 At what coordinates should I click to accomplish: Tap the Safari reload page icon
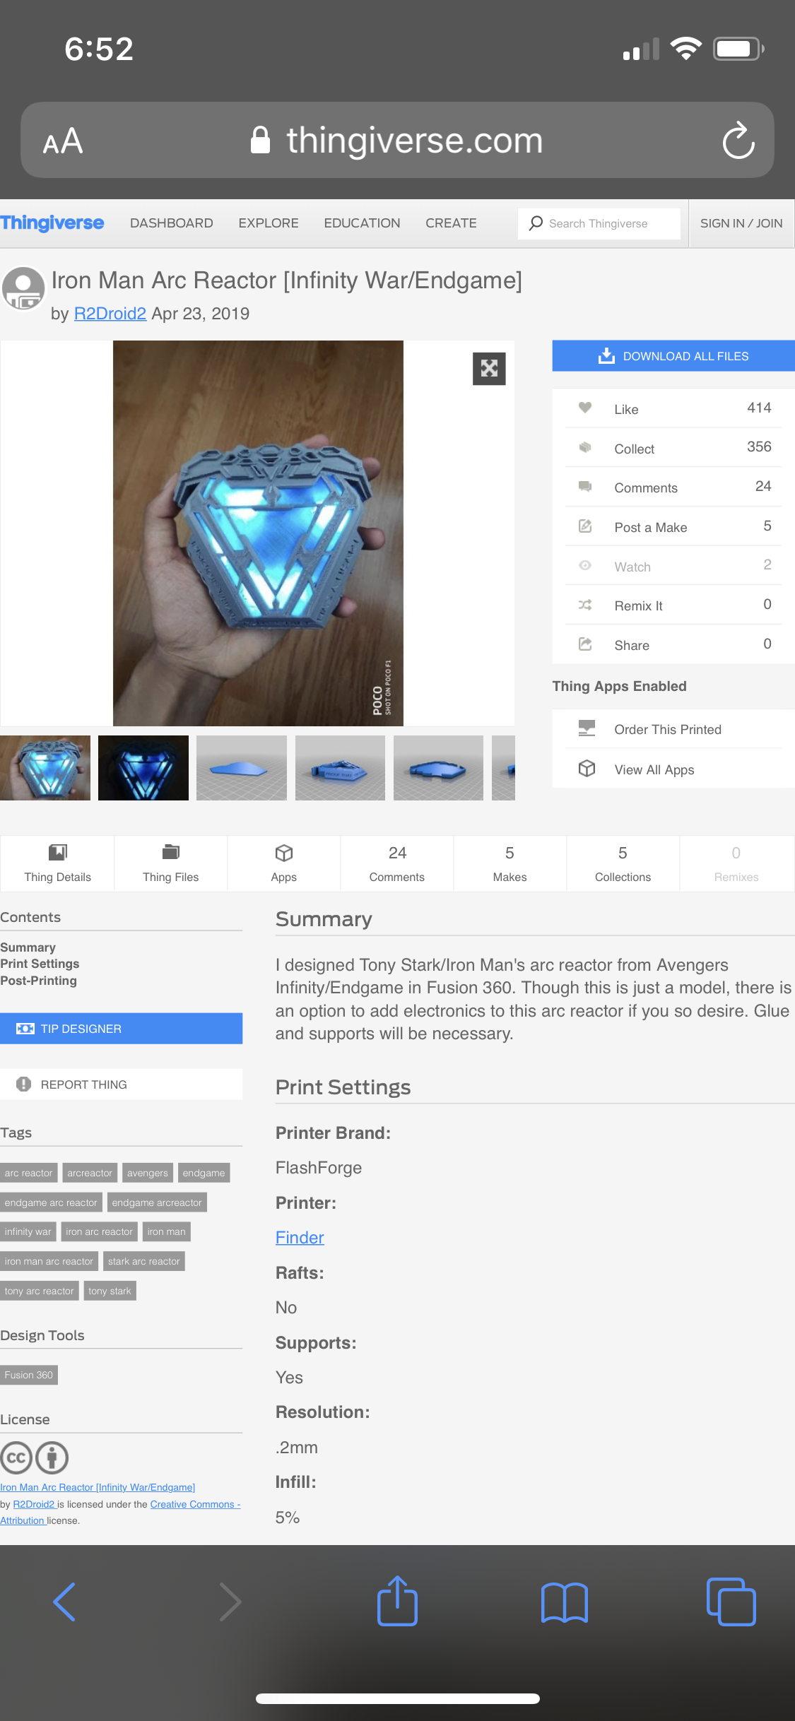[x=738, y=140]
